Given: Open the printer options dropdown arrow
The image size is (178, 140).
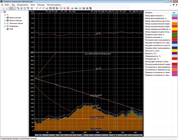Looking at the screenshot, I should pyautogui.click(x=74, y=8).
